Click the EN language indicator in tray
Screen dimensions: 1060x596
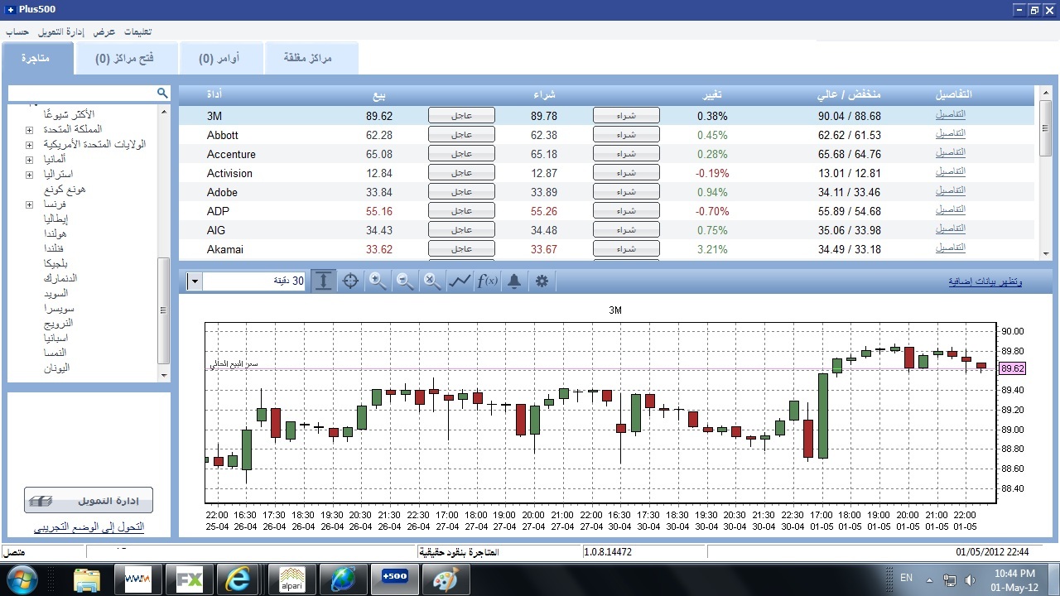906,579
